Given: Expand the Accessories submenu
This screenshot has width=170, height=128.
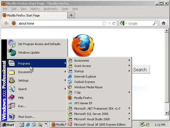Looking at the screenshot, I should pos(99,61).
